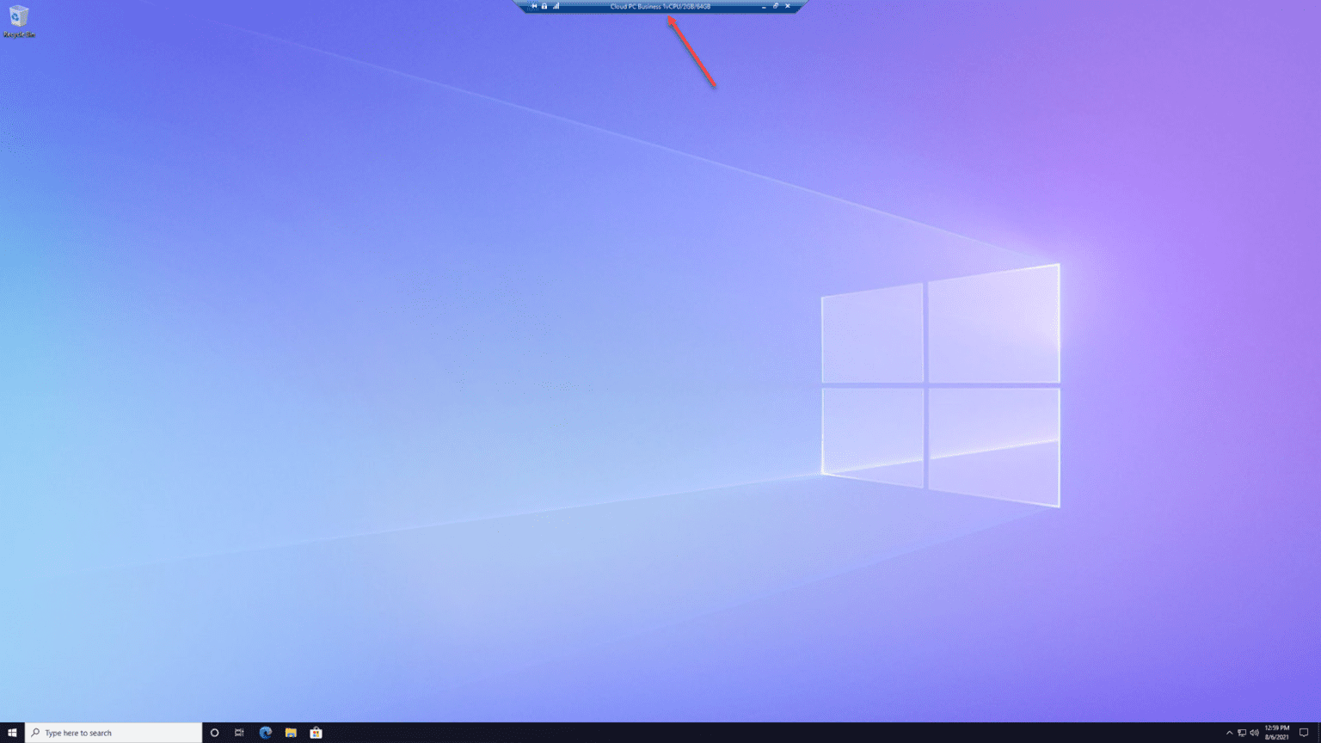Check the connection quality signal icon
The image size is (1321, 743).
(x=556, y=6)
